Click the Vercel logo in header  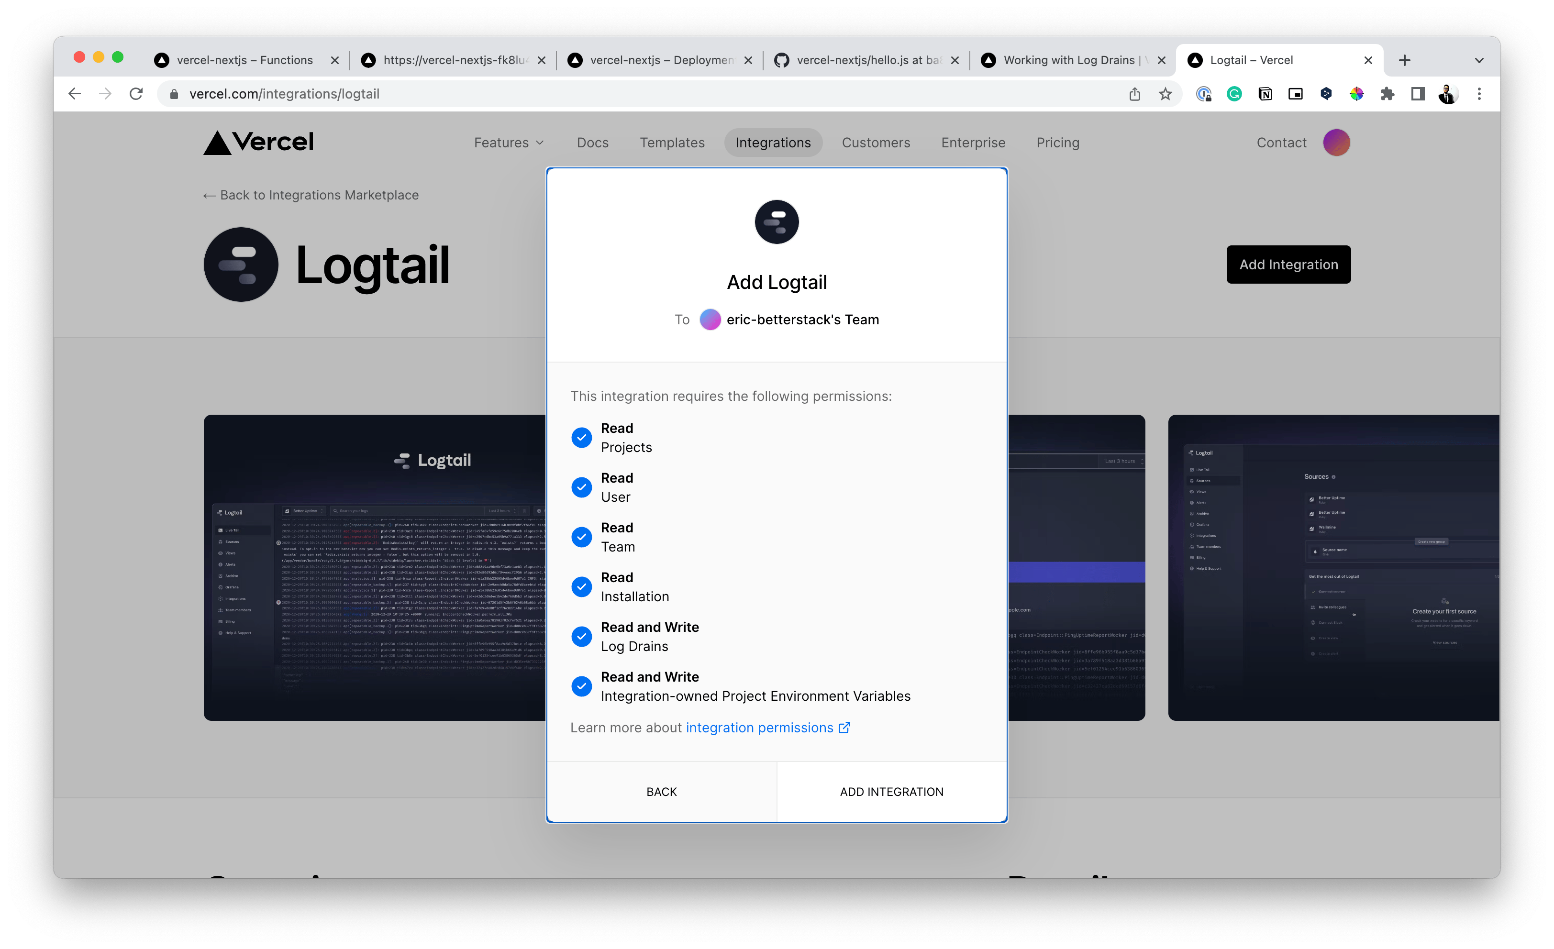(258, 143)
